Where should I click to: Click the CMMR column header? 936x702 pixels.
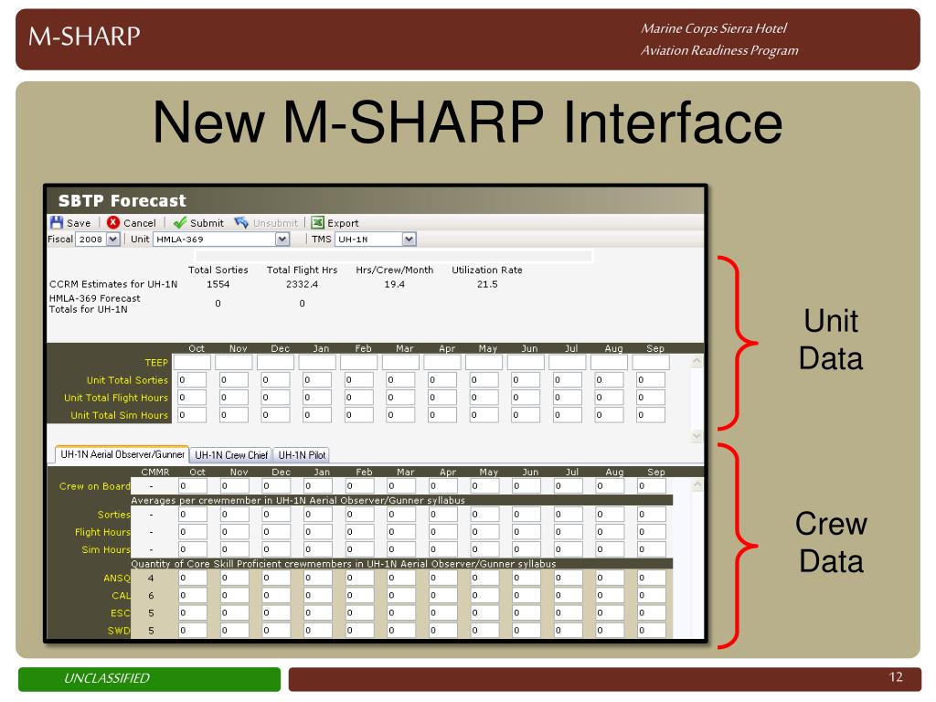coord(155,473)
